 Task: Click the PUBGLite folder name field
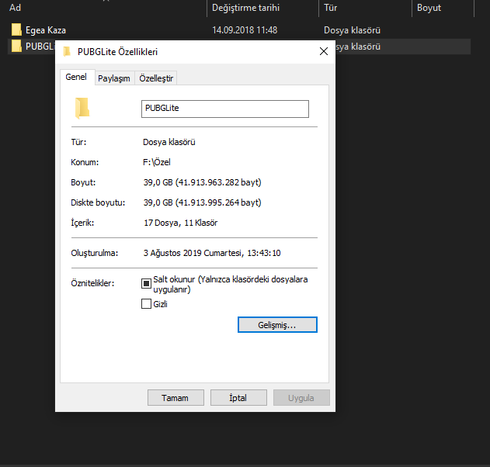point(225,109)
